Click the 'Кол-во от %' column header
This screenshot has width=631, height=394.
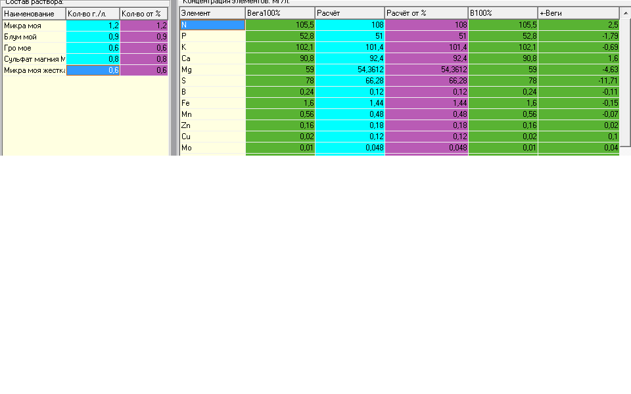click(x=144, y=14)
